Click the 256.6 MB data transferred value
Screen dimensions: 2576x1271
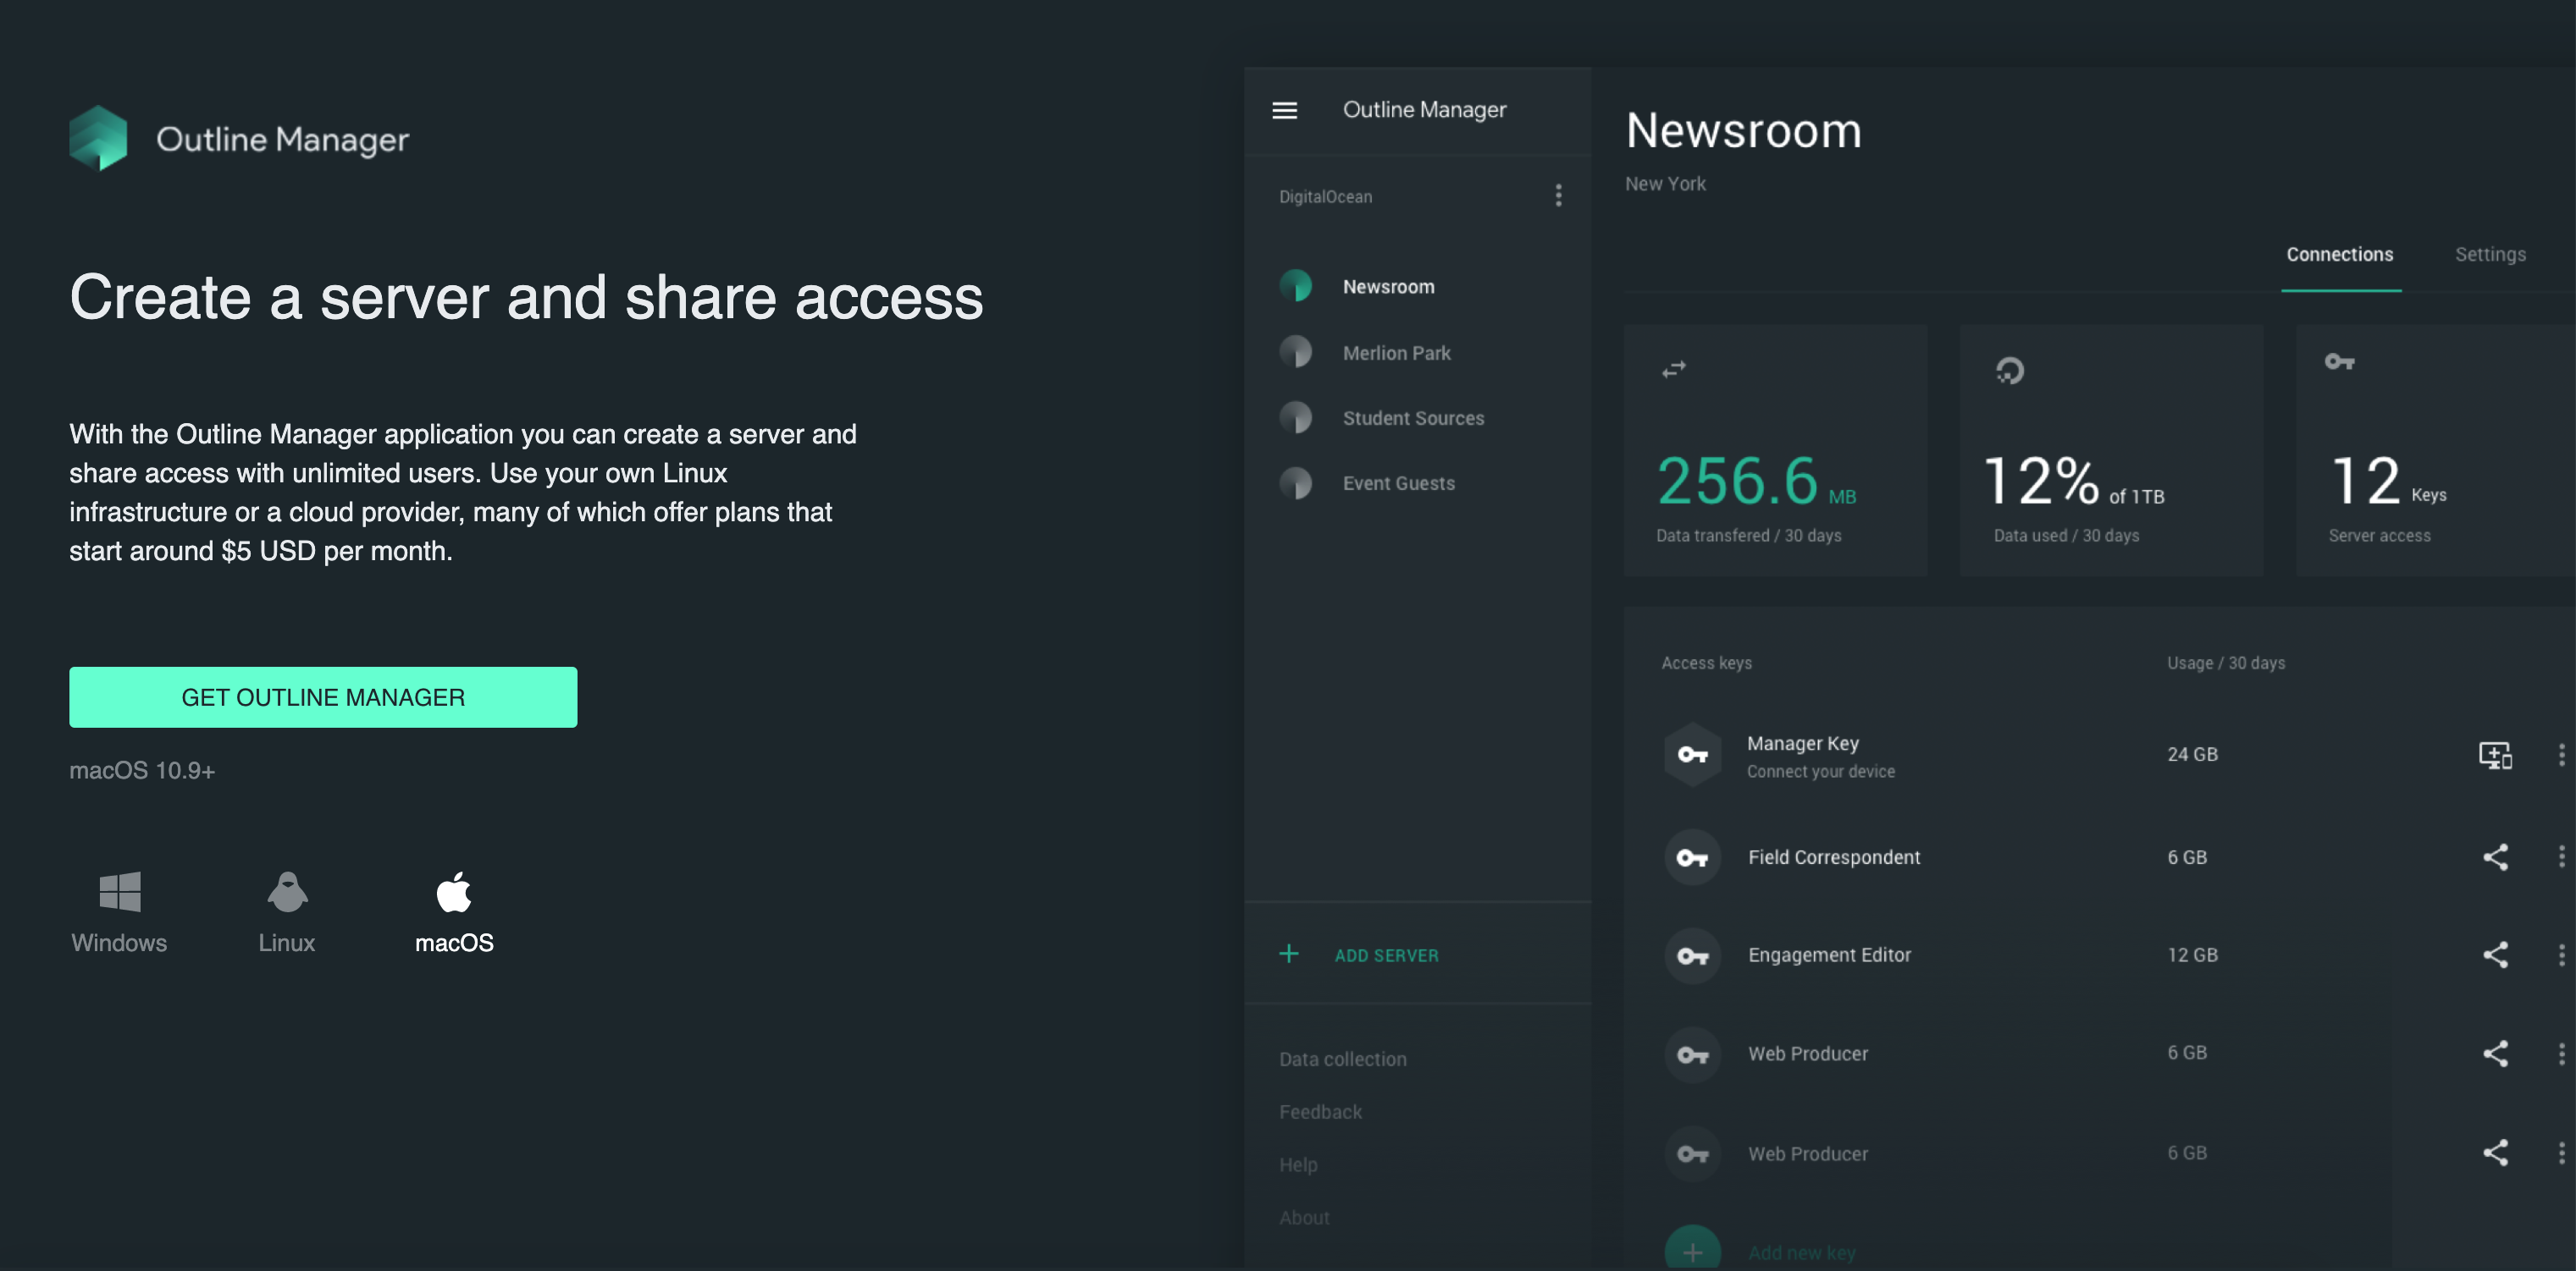pos(1756,481)
